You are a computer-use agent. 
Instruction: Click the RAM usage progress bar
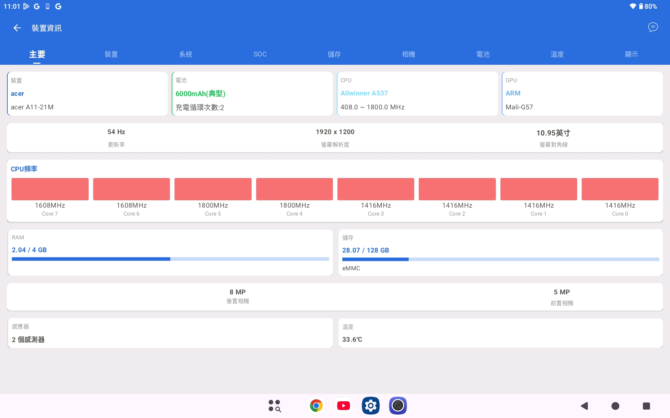click(x=170, y=259)
